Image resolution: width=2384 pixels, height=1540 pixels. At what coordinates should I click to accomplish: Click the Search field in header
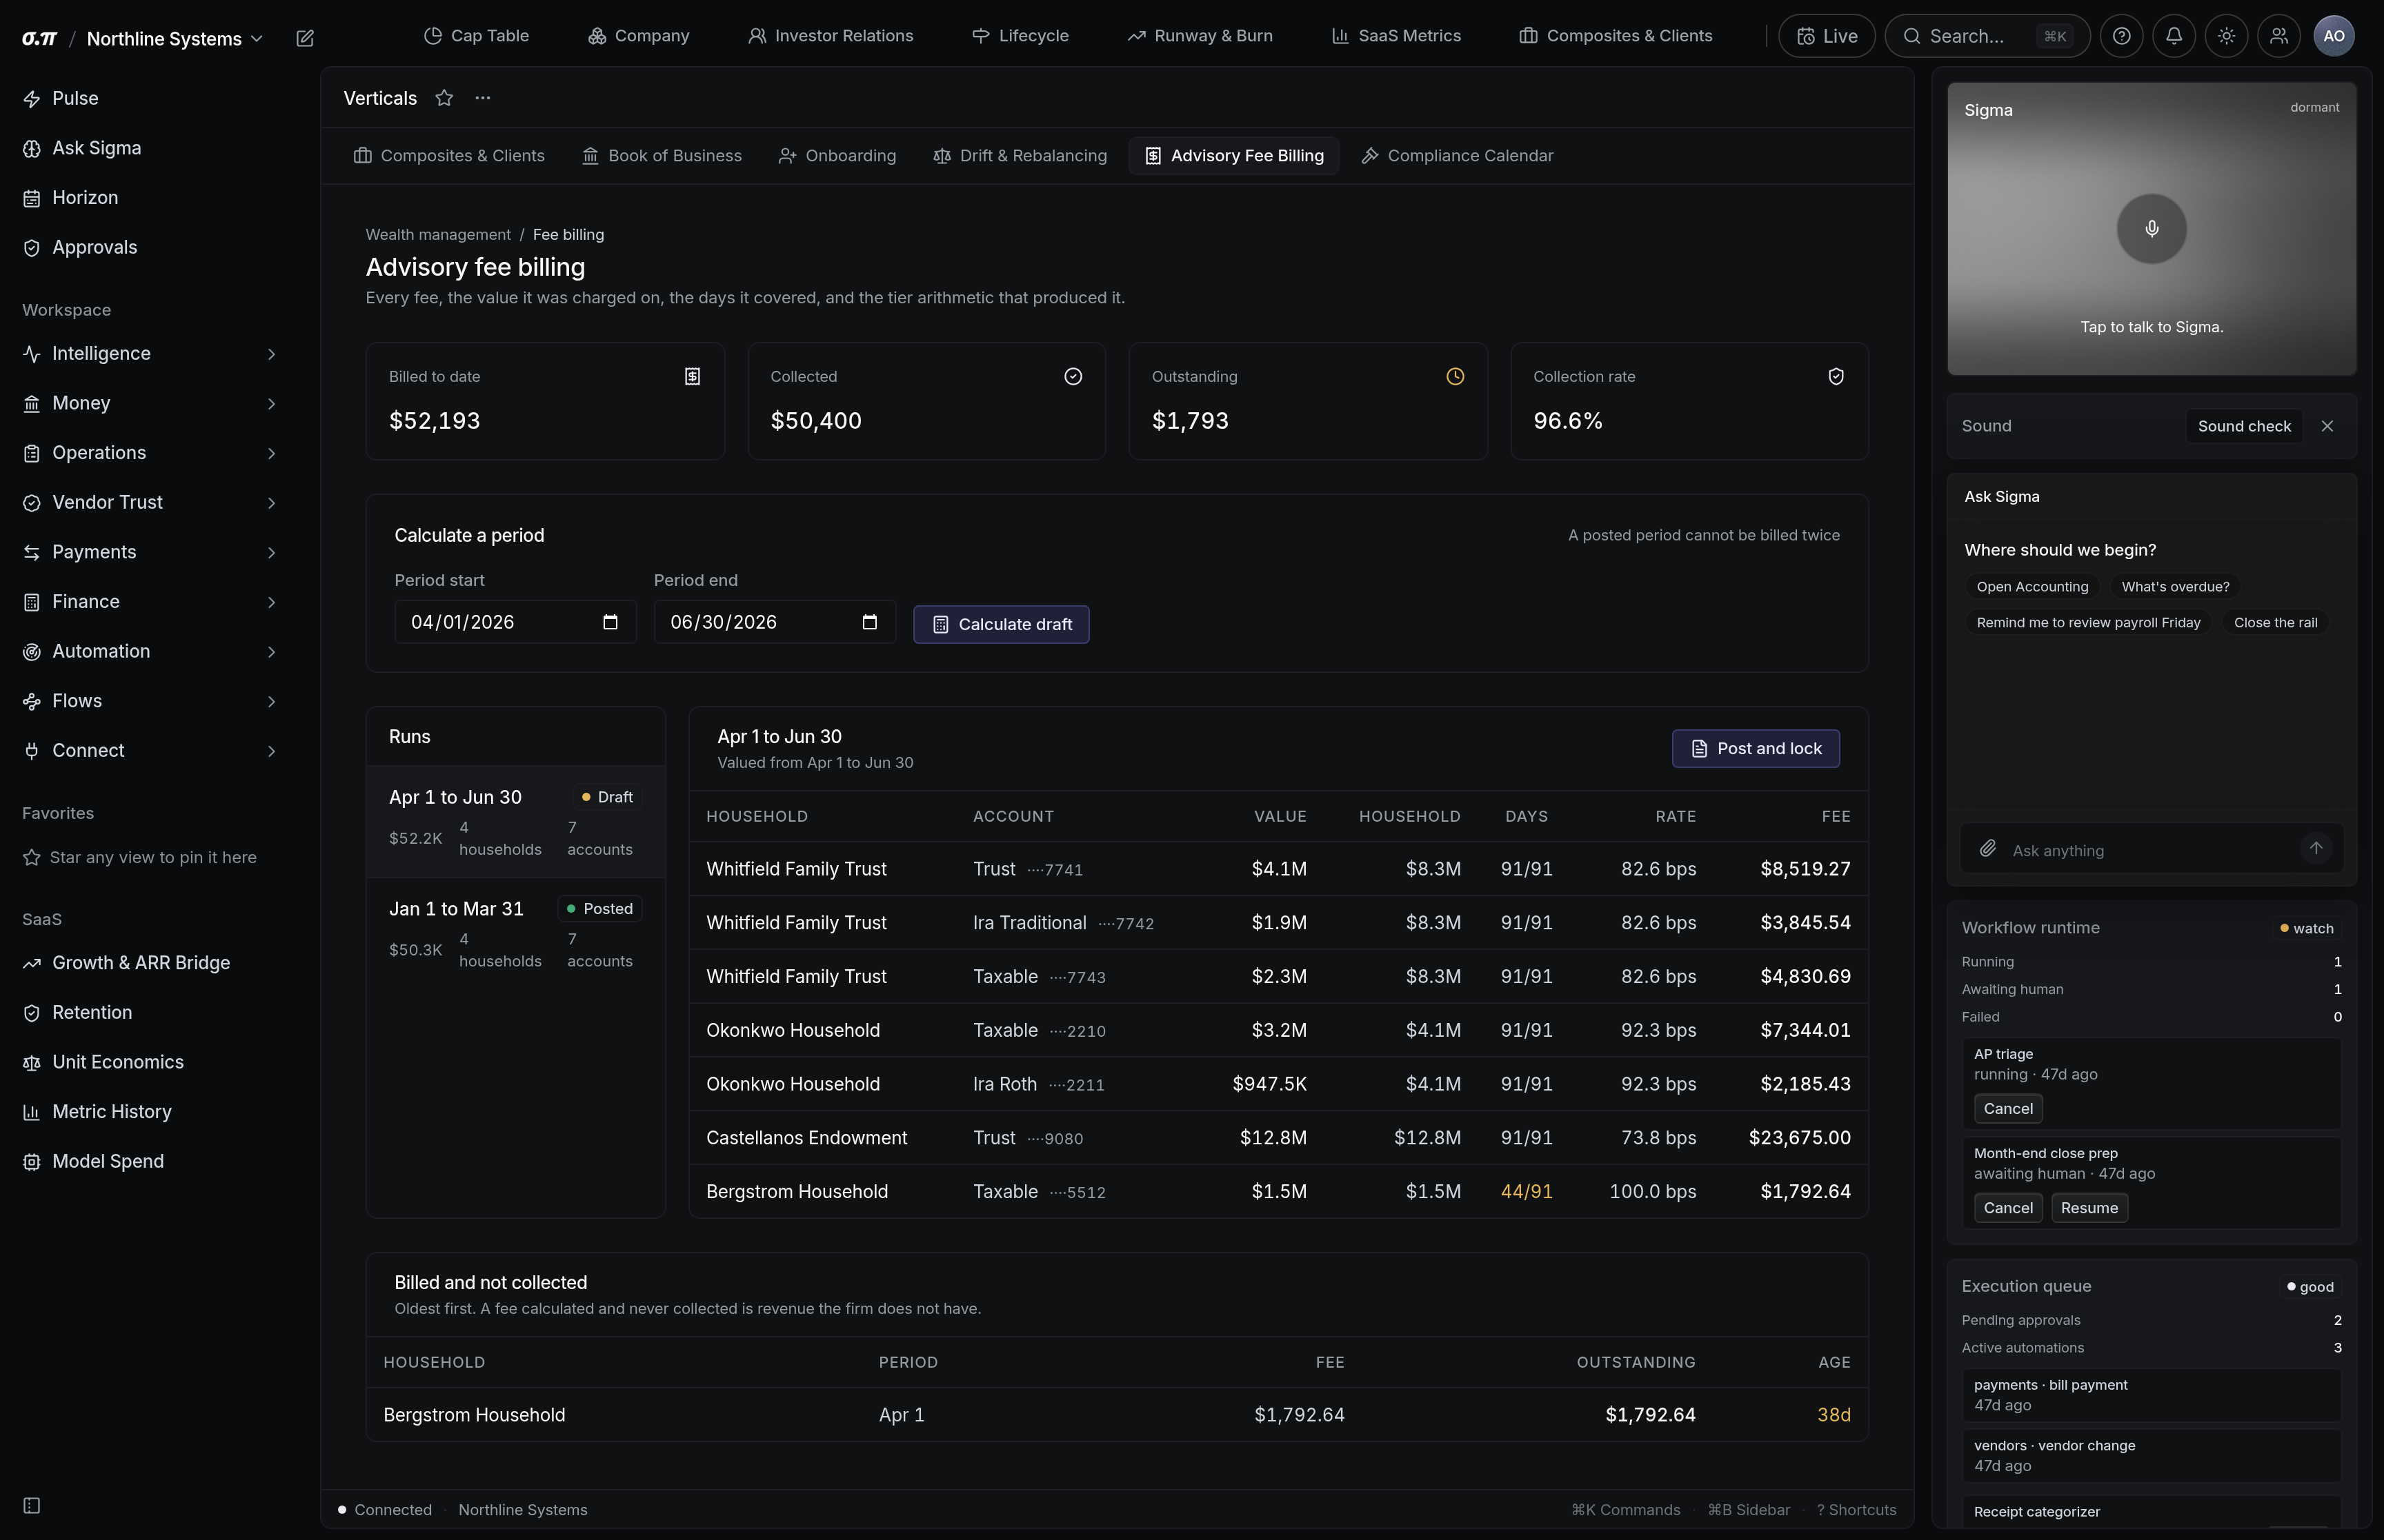pyautogui.click(x=1987, y=36)
